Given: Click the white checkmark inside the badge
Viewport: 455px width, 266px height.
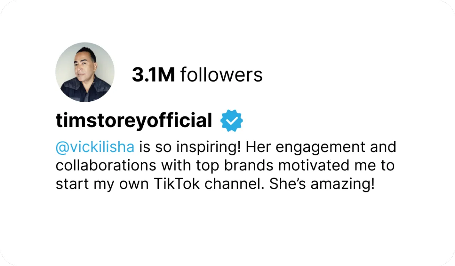Looking at the screenshot, I should (232, 121).
